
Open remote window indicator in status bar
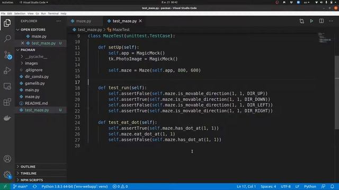tap(5, 186)
